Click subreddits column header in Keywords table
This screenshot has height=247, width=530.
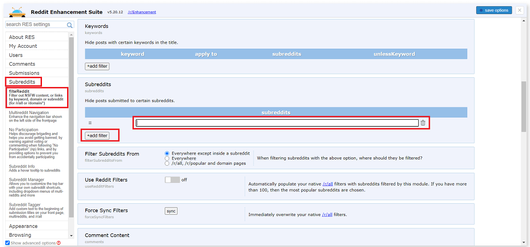coord(287,54)
